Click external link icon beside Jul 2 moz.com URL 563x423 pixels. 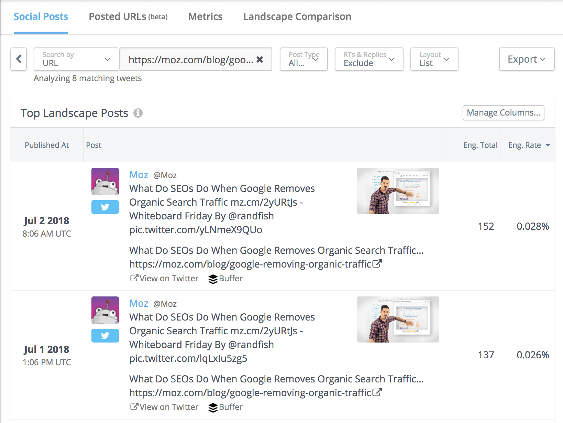tap(377, 264)
